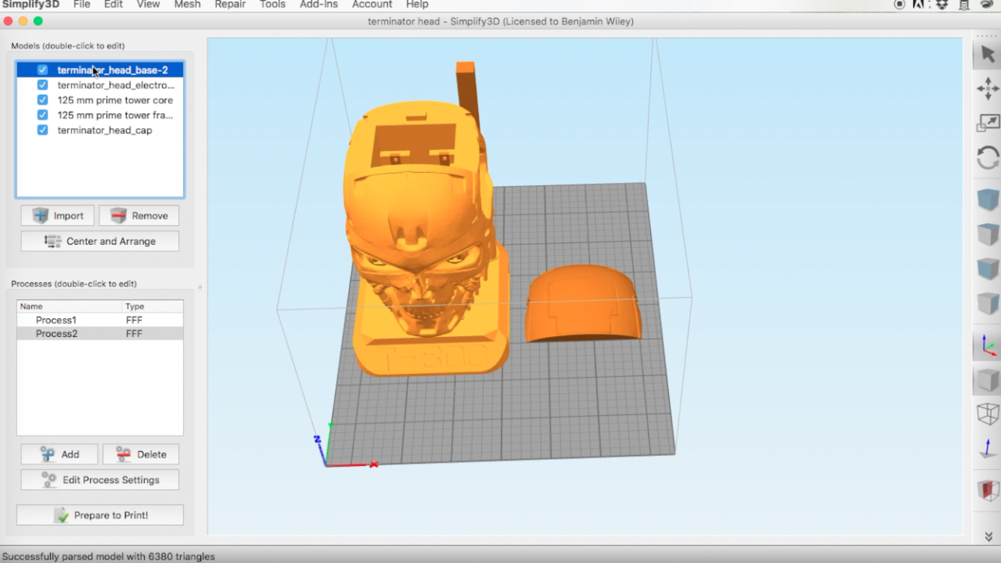Screen dimensions: 1001x563
Task: Toggle wireframe rendering
Action: 987,414
